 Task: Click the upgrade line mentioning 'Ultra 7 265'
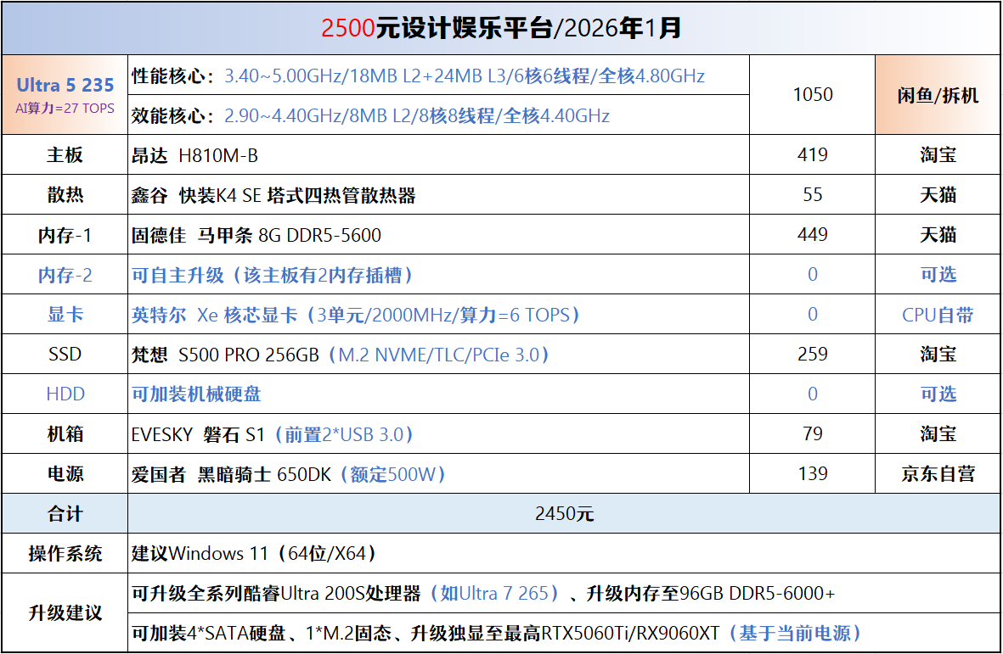click(564, 593)
